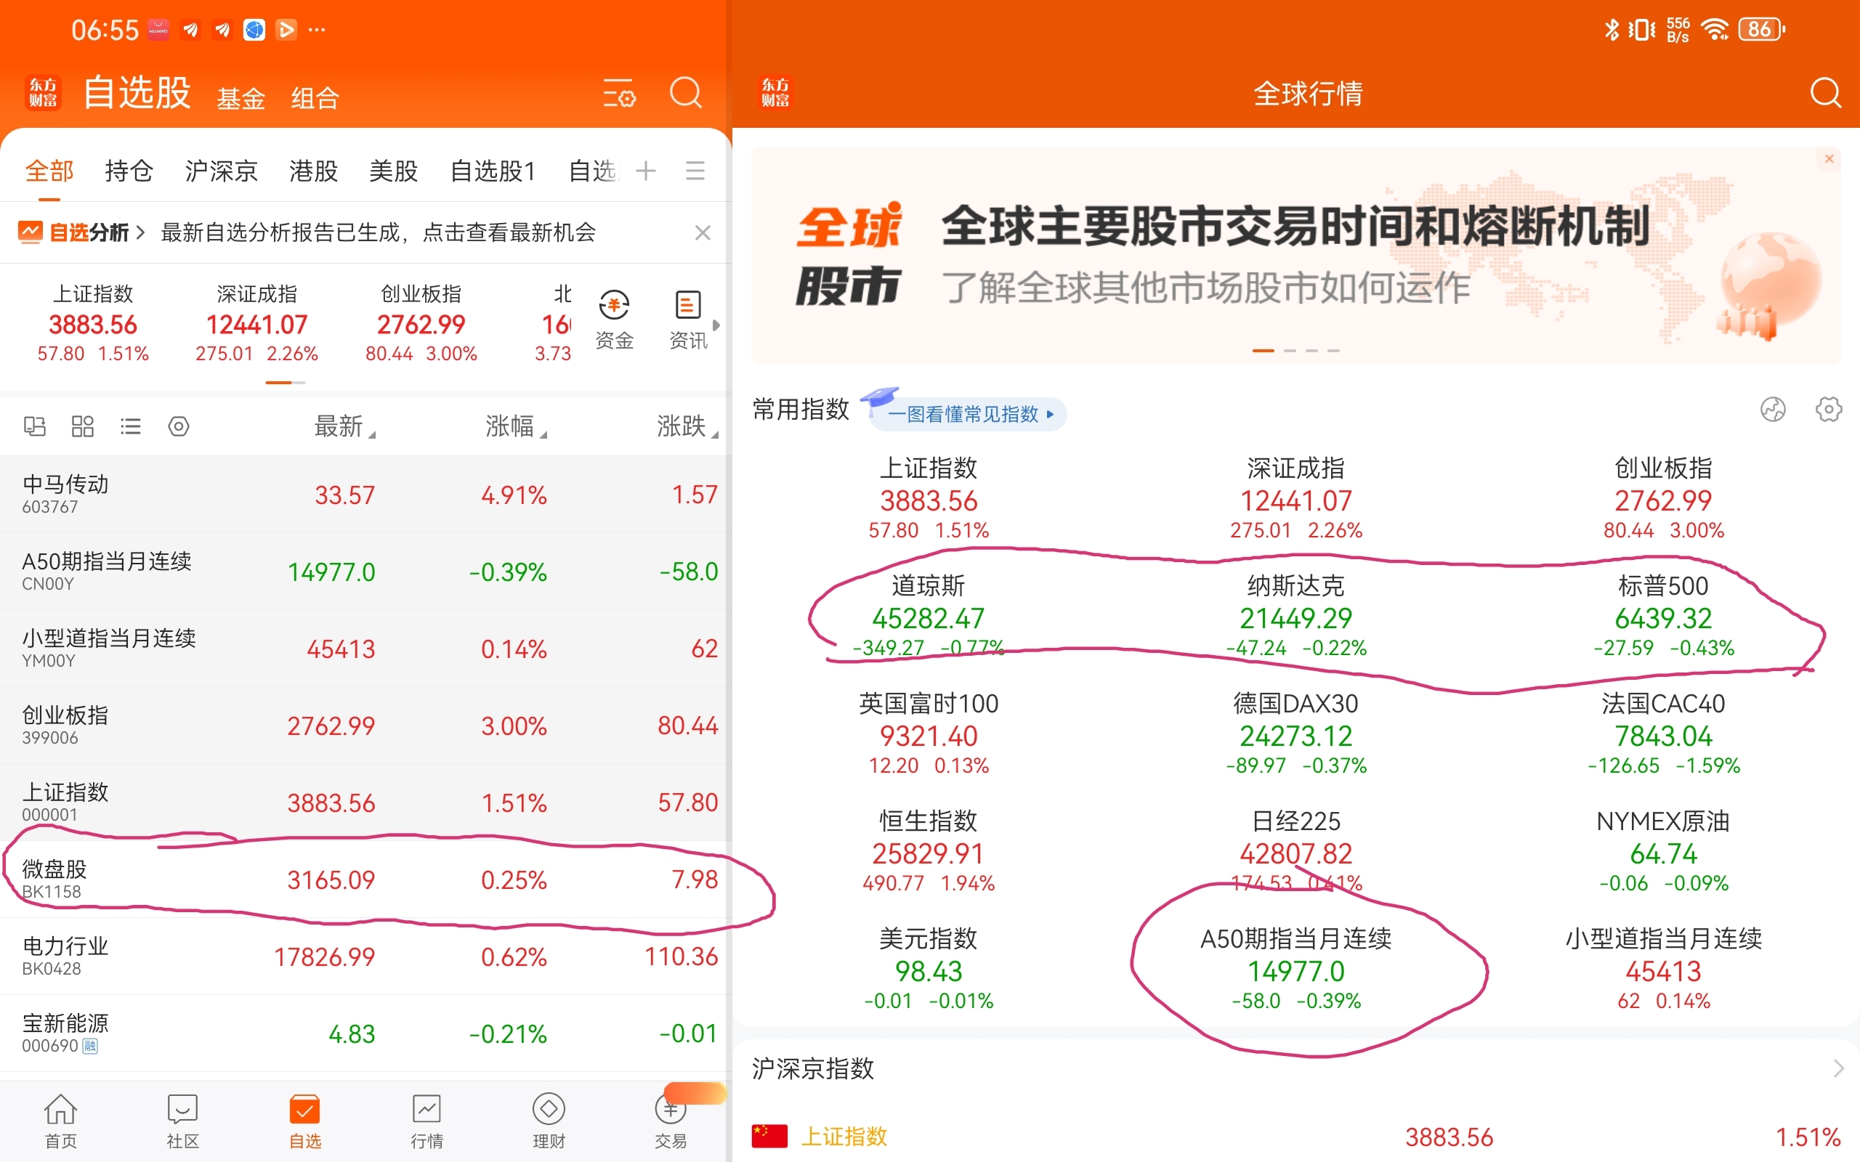The height and width of the screenshot is (1162, 1860).
Task: Open the 行情 market tab
Action: (426, 1121)
